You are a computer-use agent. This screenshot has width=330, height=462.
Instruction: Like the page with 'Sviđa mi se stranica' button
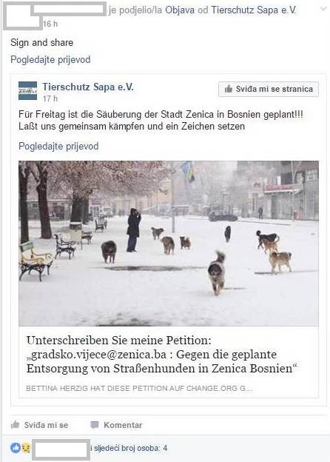pyautogui.click(x=269, y=89)
